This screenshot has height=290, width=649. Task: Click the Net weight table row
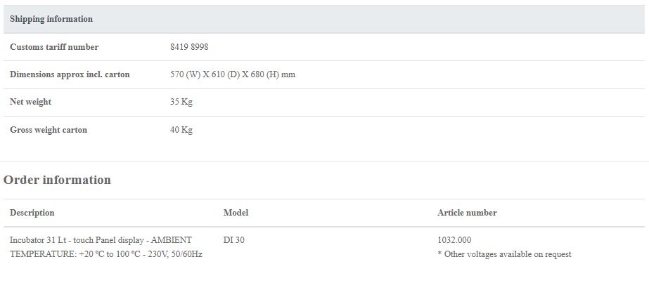324,103
